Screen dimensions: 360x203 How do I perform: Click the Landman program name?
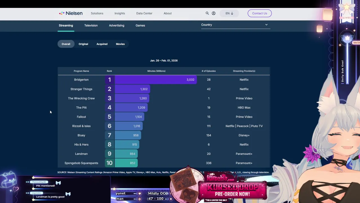click(81, 154)
